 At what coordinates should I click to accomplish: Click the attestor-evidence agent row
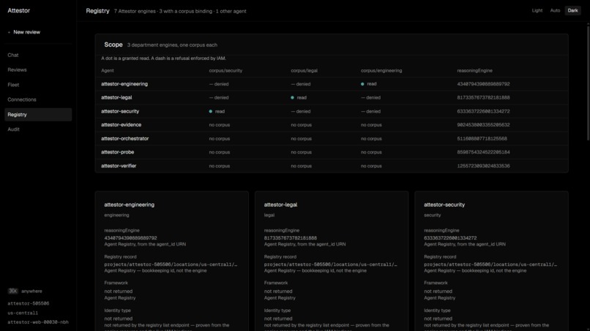pos(332,125)
